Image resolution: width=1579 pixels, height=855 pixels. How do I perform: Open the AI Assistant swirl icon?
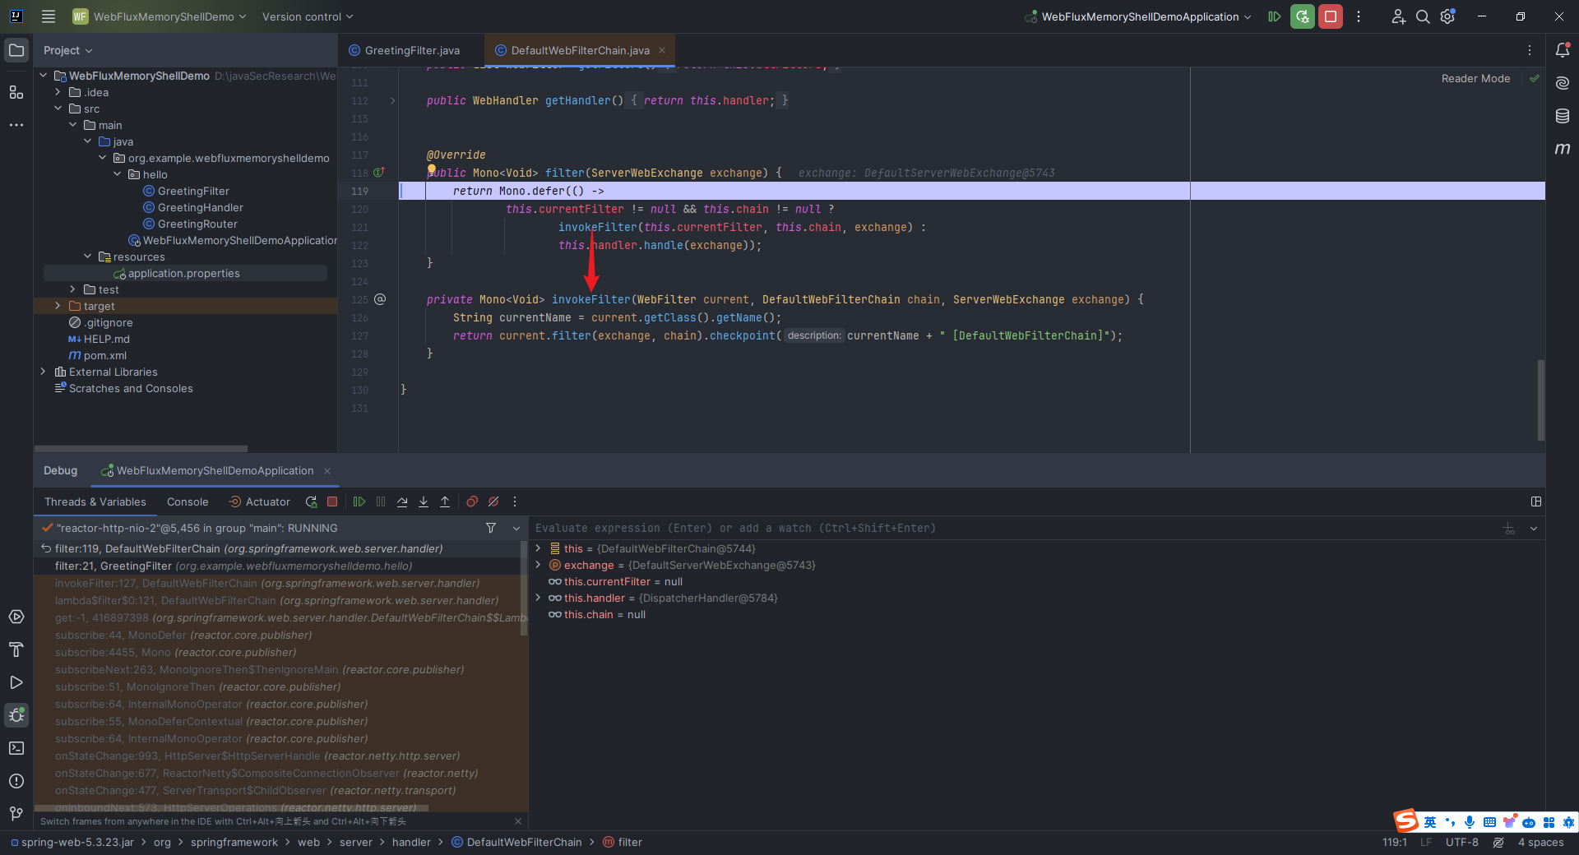pyautogui.click(x=1563, y=83)
